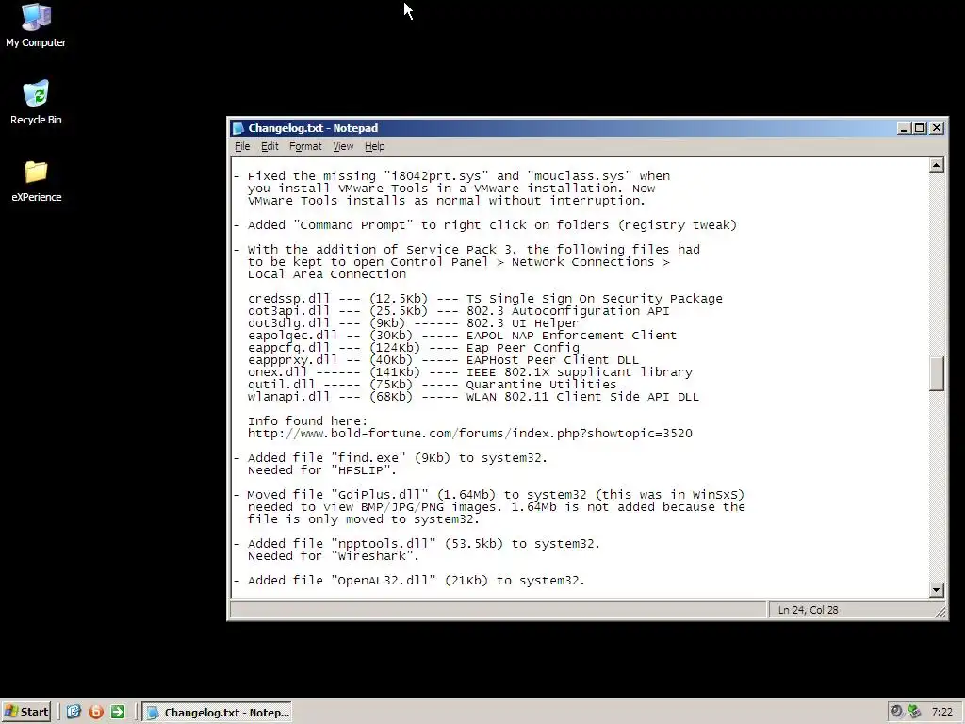Launch the green arrow quick launch icon

point(118,712)
